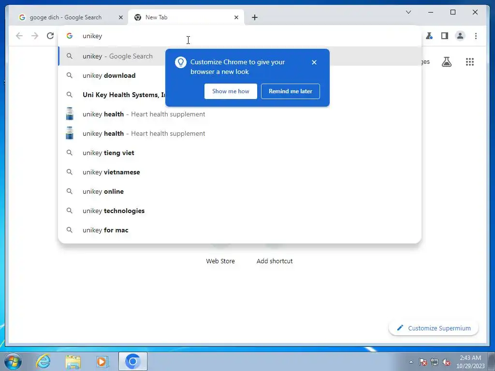Close the New Tab tab
Image resolution: width=495 pixels, height=371 pixels.
point(236,17)
